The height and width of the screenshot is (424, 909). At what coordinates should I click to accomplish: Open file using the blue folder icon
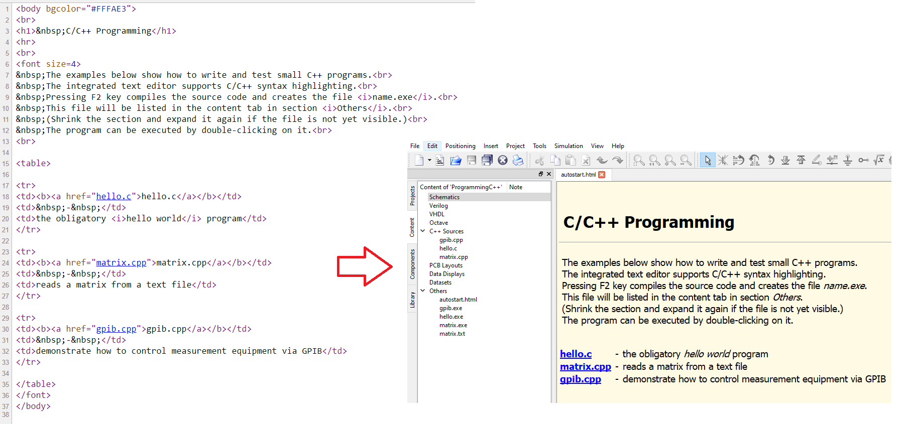click(456, 160)
